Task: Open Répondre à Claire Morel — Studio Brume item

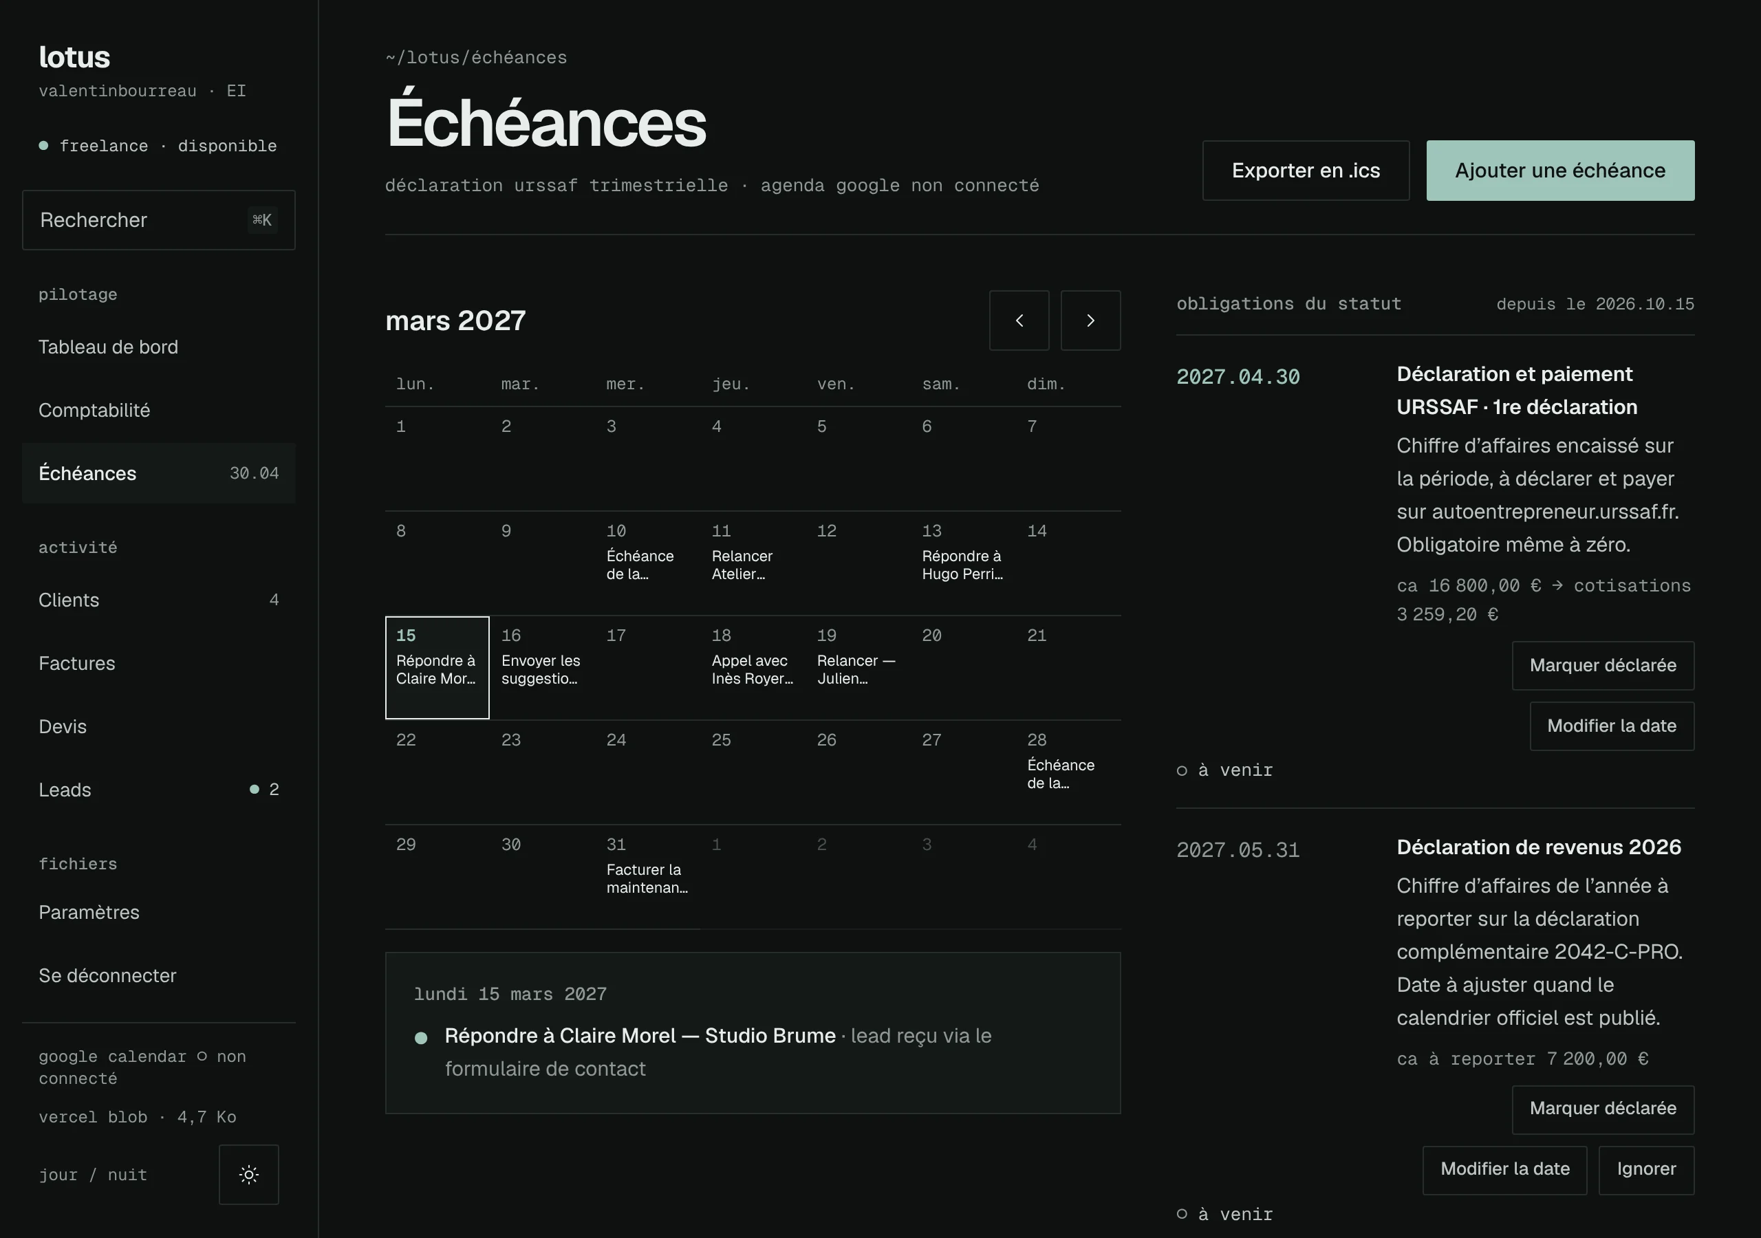Action: (x=640, y=1036)
